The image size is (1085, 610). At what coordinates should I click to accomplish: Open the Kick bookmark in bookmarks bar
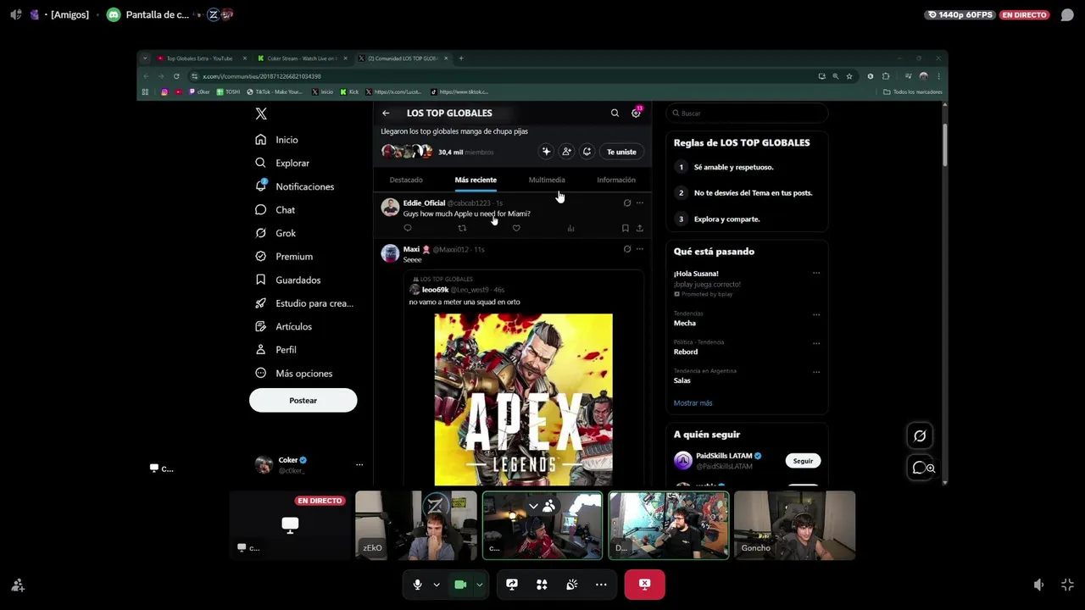349,91
